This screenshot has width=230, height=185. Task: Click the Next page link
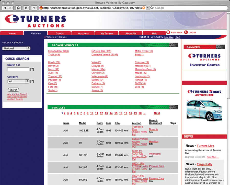(157, 113)
